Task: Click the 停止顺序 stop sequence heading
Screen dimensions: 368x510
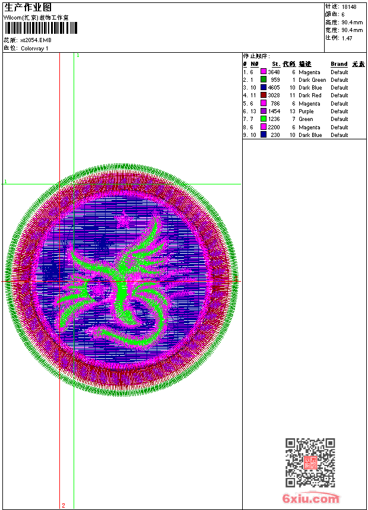Action: pyautogui.click(x=256, y=56)
